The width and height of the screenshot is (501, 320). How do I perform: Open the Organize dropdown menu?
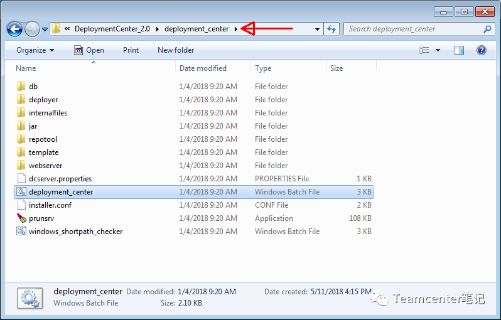click(35, 50)
